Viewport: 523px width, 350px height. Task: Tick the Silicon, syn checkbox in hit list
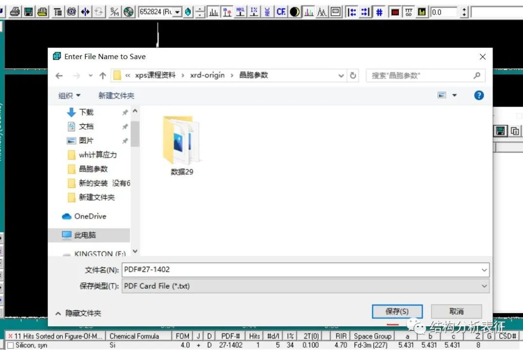11,345
